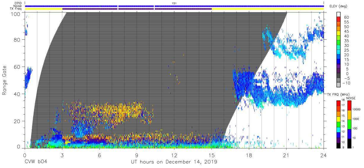
Task: Select the green 30–35 elevation colorbar segment
Action: point(339,43)
